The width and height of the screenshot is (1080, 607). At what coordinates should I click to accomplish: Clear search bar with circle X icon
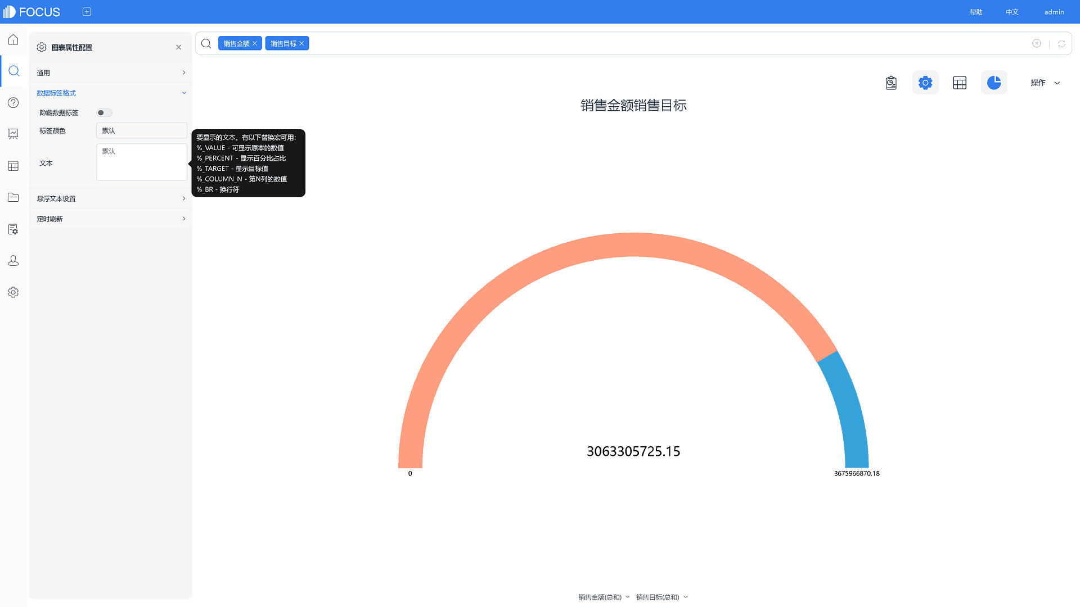click(1037, 43)
